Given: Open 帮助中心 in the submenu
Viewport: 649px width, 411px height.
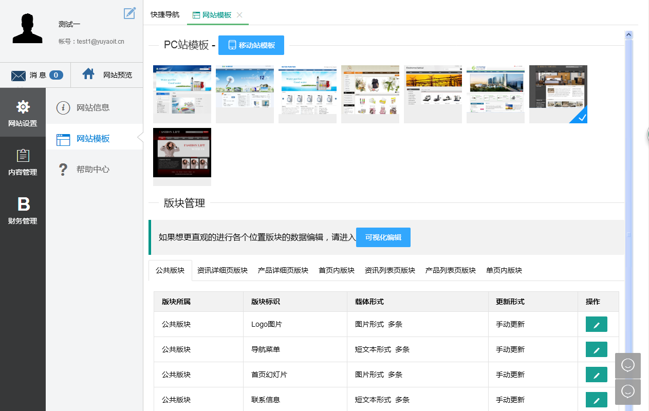Looking at the screenshot, I should 92,170.
